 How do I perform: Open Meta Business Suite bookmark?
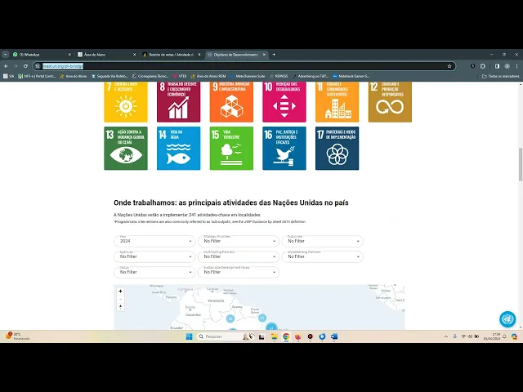(248, 76)
